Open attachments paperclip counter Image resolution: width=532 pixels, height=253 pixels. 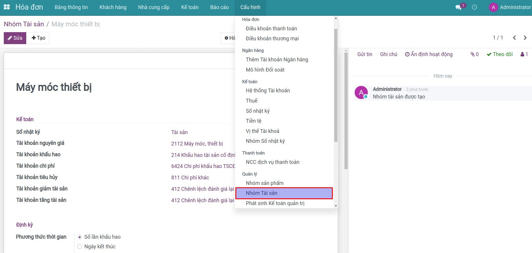474,54
